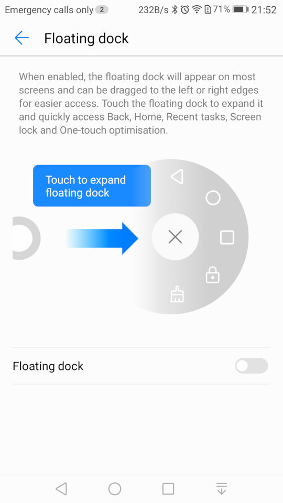This screenshot has width=283, height=503.
Task: Tap the back triangle in dock illustration
Action: pyautogui.click(x=177, y=177)
